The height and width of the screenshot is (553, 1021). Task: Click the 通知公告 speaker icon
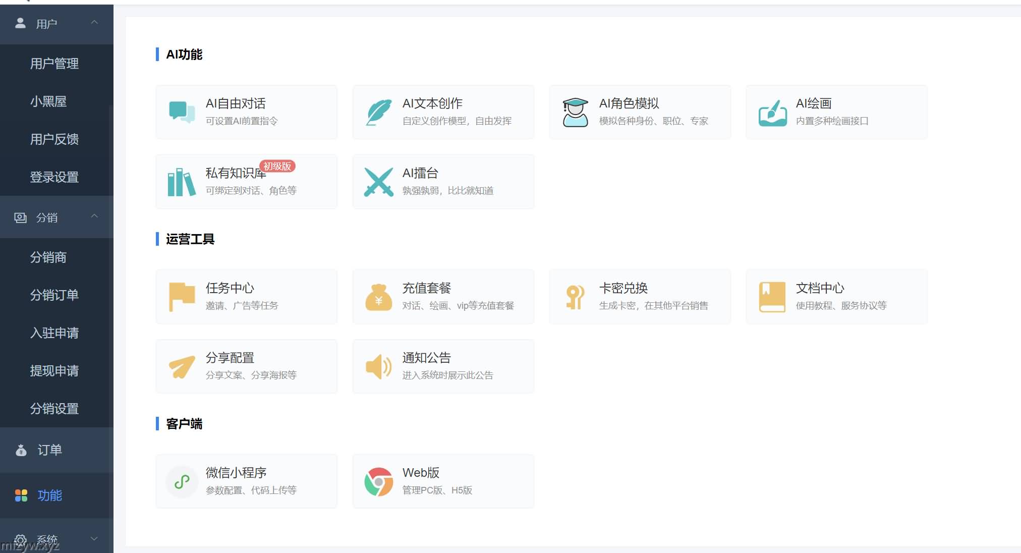pyautogui.click(x=378, y=366)
